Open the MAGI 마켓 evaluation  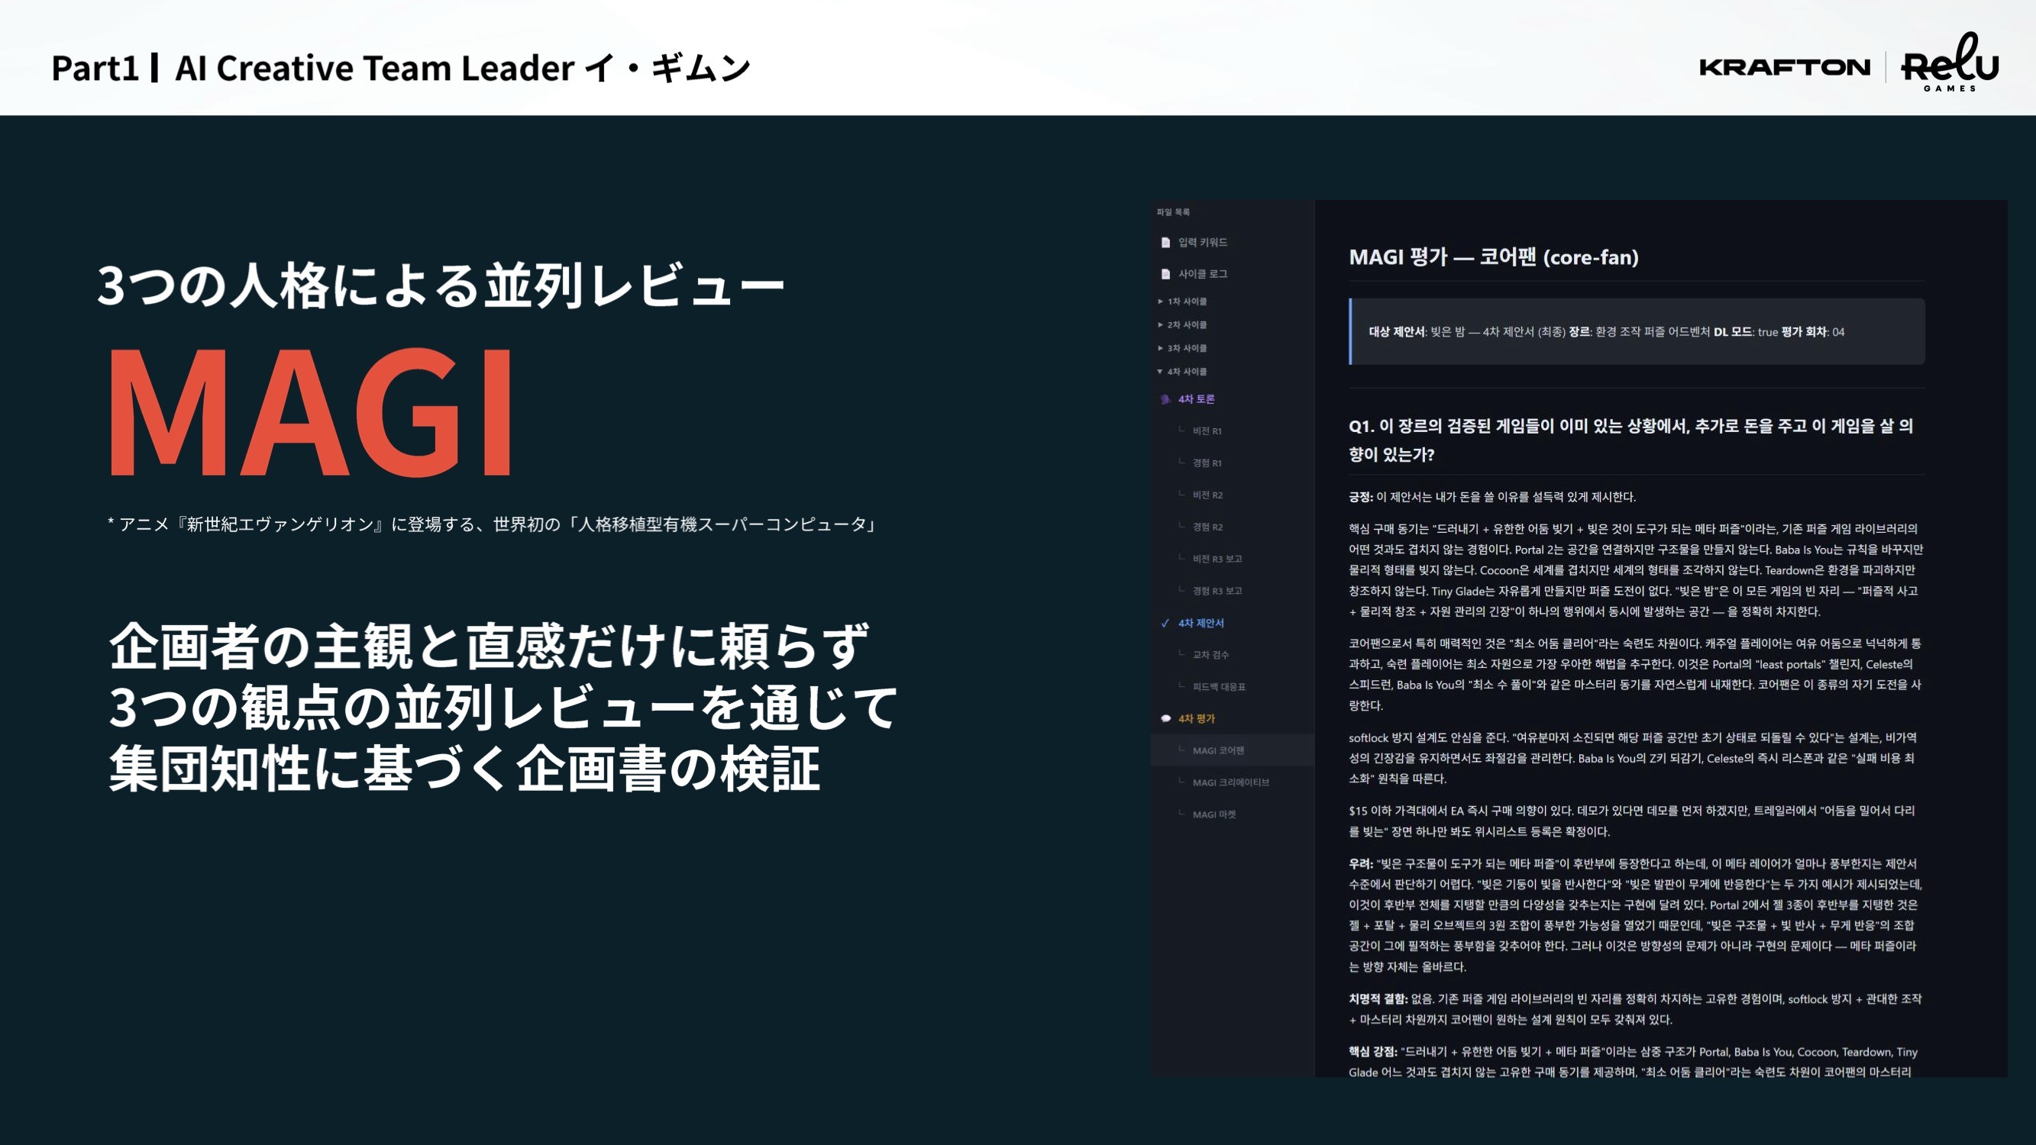(x=1214, y=814)
